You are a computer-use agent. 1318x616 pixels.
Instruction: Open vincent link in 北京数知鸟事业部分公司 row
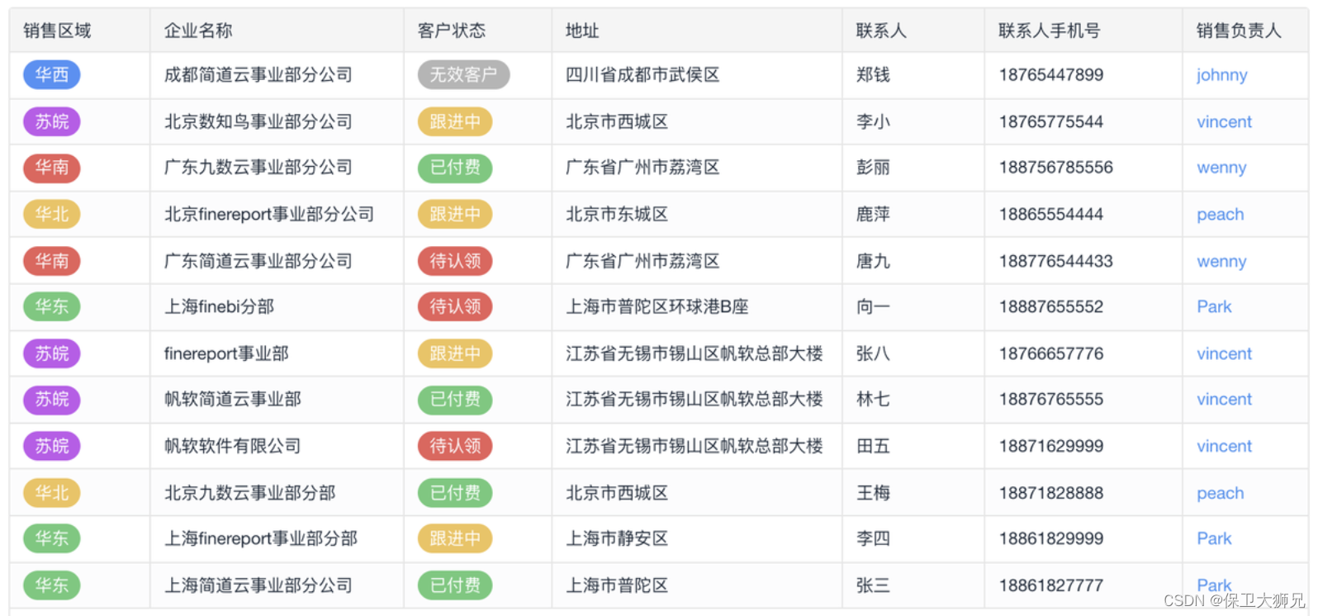(1224, 121)
